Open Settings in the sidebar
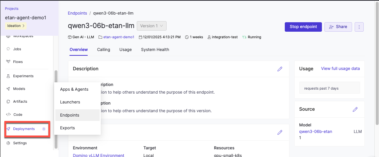This screenshot has width=379, height=157. 20,143
